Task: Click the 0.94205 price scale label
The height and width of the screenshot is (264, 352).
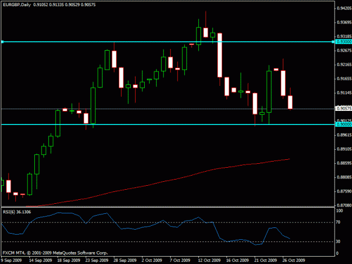Action: pyautogui.click(x=344, y=8)
